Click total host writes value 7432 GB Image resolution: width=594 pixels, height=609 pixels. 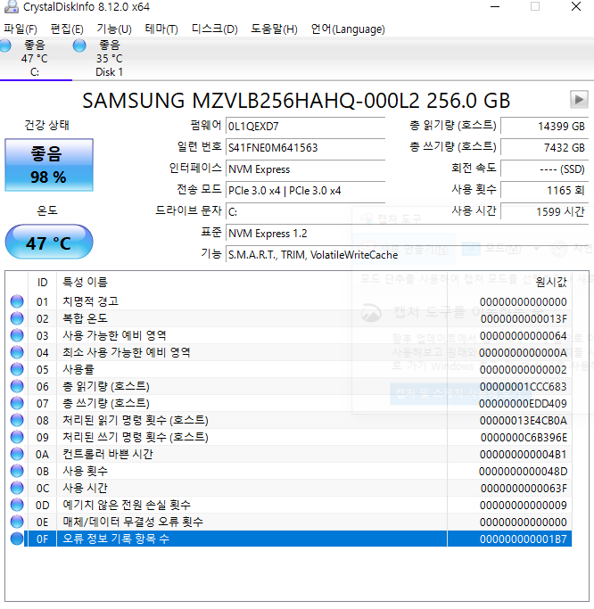point(544,148)
